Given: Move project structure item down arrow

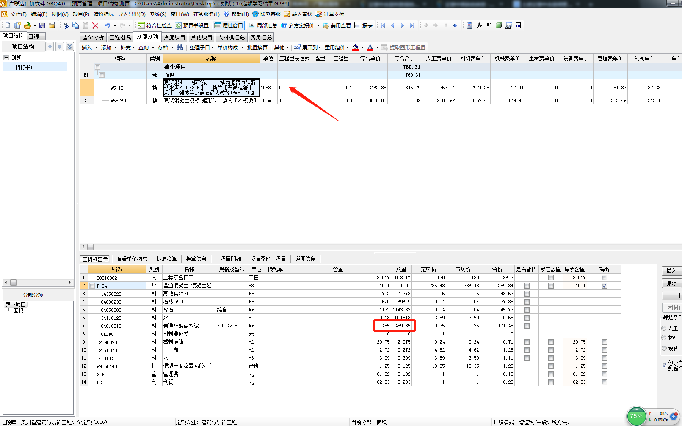Looking at the screenshot, I should pos(60,47).
